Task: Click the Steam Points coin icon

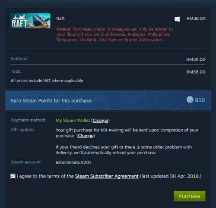Action: pyautogui.click(x=190, y=99)
